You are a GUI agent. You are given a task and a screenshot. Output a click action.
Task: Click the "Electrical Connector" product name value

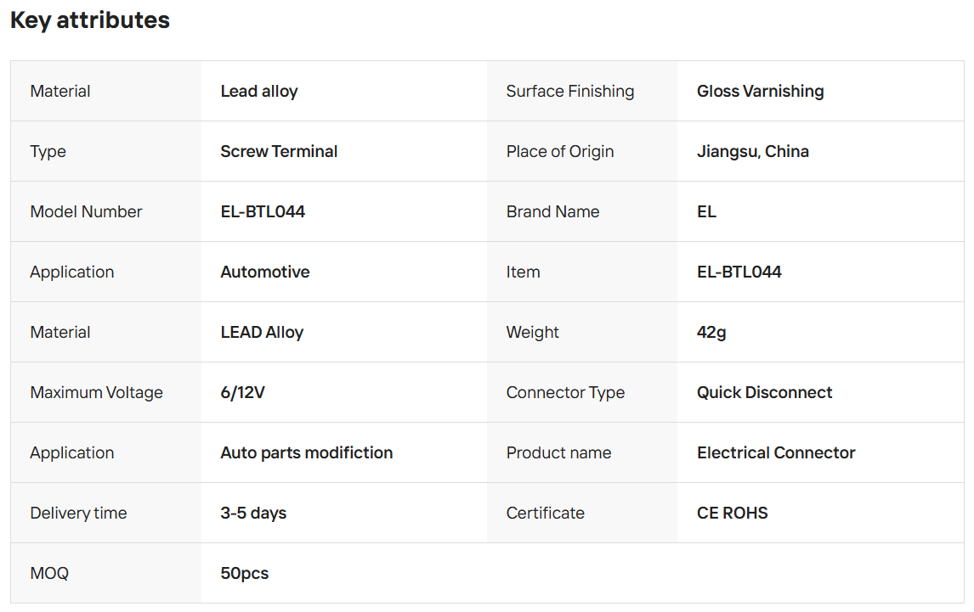776,452
